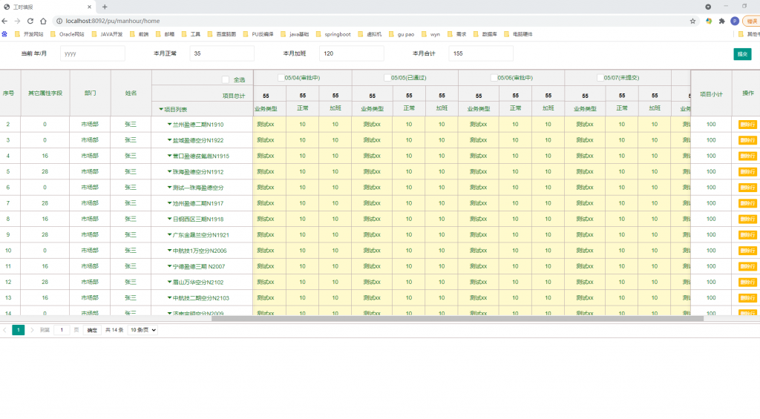Image resolution: width=760 pixels, height=419 pixels.
Task: Focus the 当前年/月 yyyy input field
Action: (92, 53)
